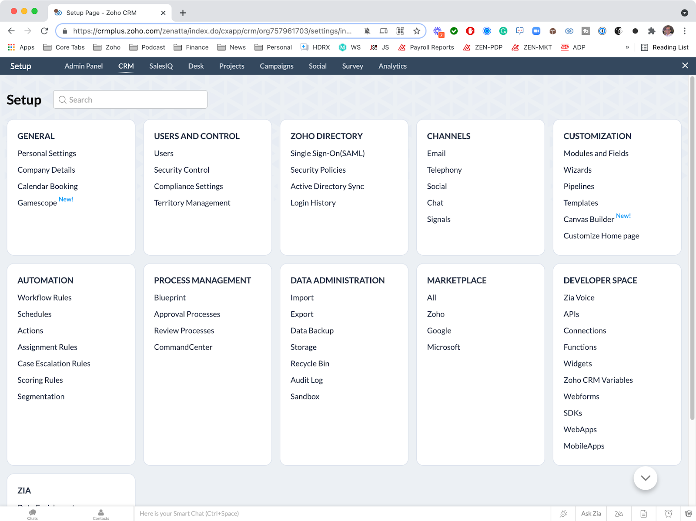
Task: Click the muted notifications bell in address bar
Action: click(x=368, y=31)
